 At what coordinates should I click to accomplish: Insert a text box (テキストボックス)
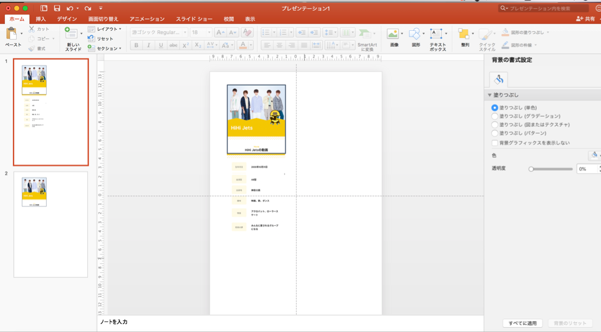436,34
